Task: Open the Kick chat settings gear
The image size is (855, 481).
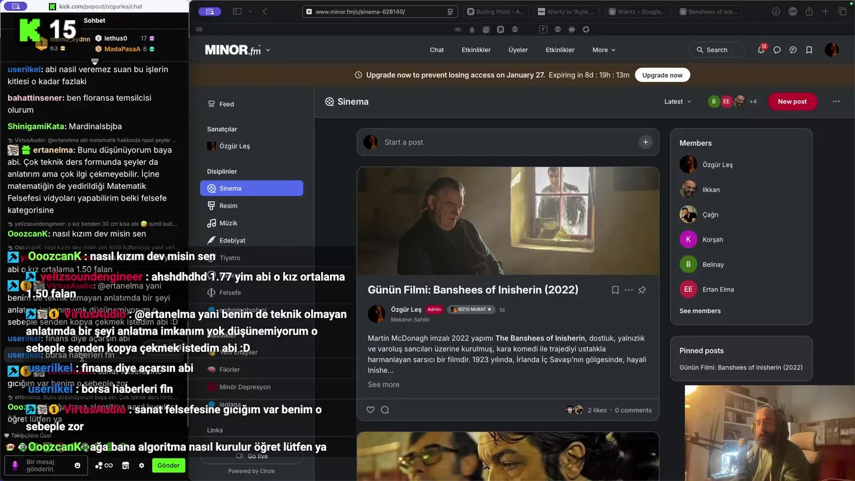Action: pyautogui.click(x=141, y=466)
